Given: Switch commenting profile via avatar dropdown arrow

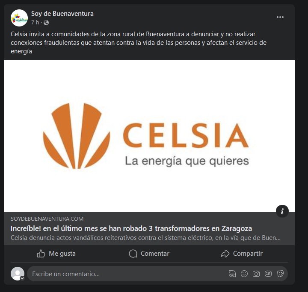Looking at the screenshot, I should [22, 278].
